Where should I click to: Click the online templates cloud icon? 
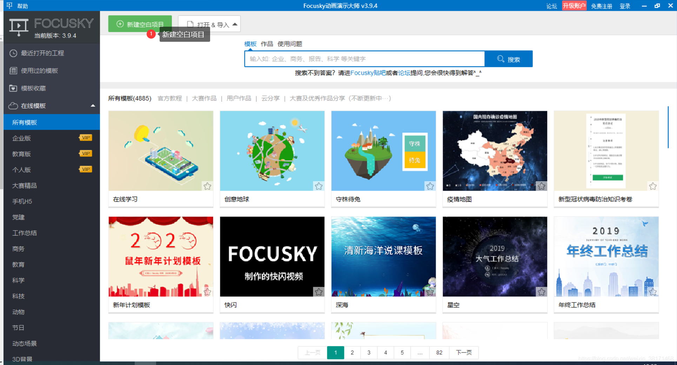(13, 106)
